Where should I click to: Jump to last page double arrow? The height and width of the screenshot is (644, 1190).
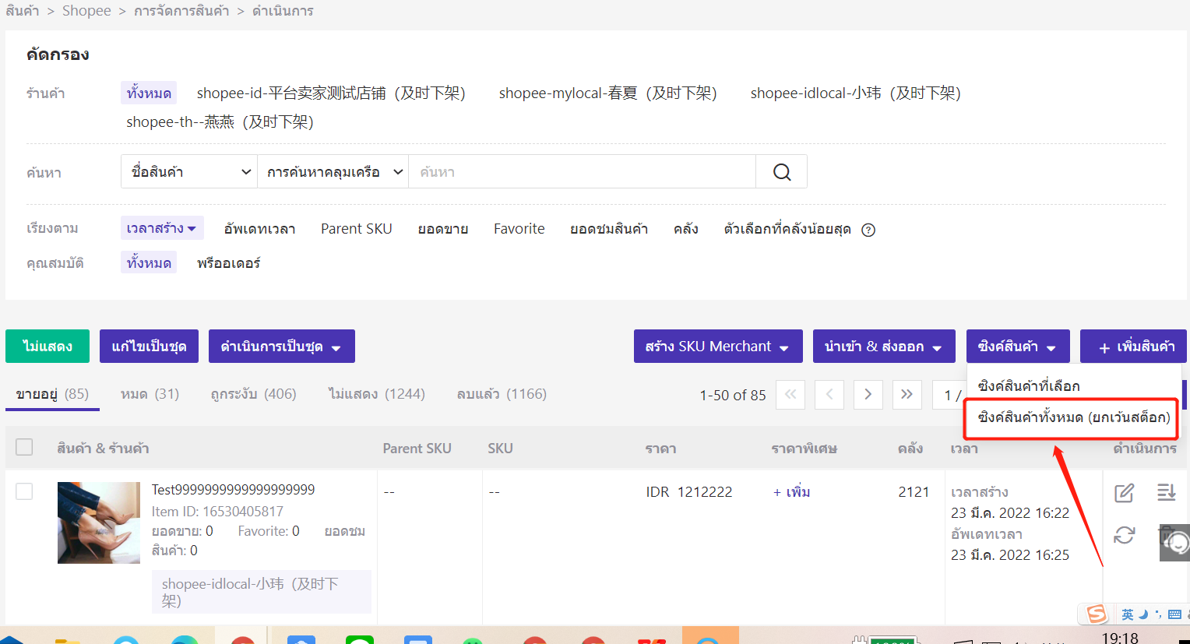[907, 395]
